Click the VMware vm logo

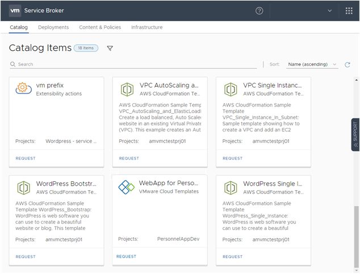point(15,11)
